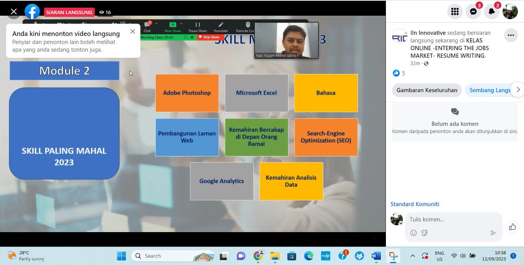Close the live video viewer

(14, 12)
